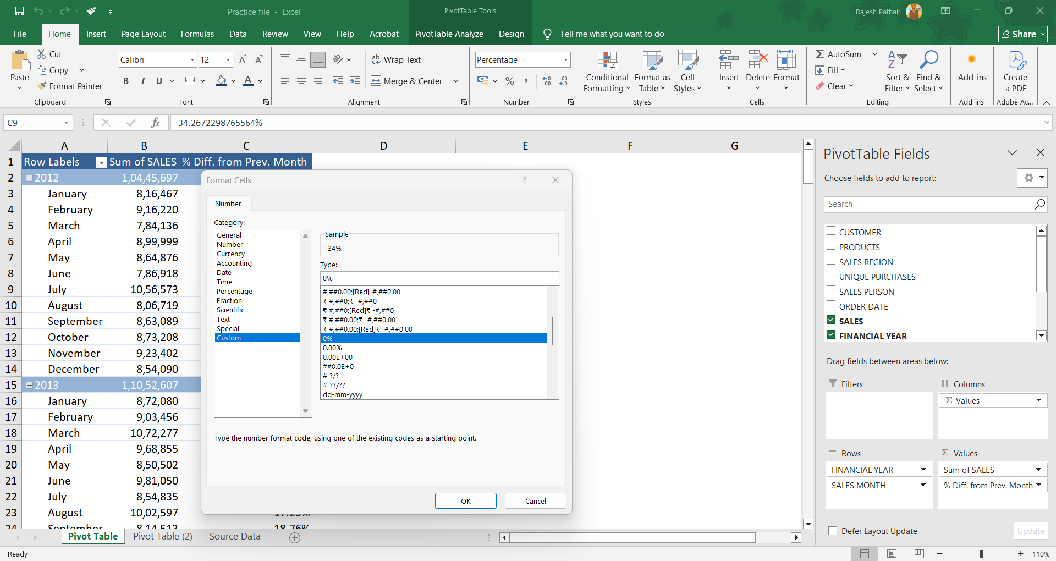Open the number format dropdown showing Percentage
This screenshot has width=1056, height=561.
coord(565,59)
